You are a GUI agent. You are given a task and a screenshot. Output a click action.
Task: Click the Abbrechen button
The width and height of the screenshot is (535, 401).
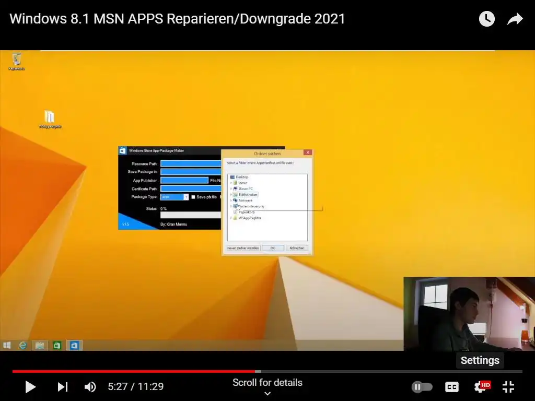pyautogui.click(x=297, y=248)
